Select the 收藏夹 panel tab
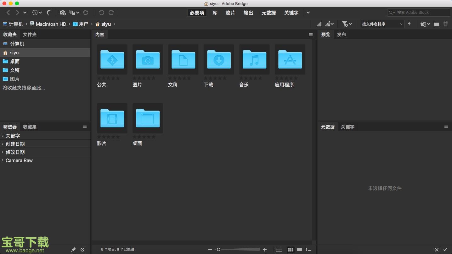The height and width of the screenshot is (254, 452). click(x=10, y=35)
